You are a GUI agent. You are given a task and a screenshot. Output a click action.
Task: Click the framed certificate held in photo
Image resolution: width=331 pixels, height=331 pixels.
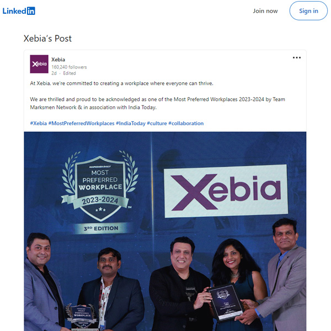pos(226,302)
